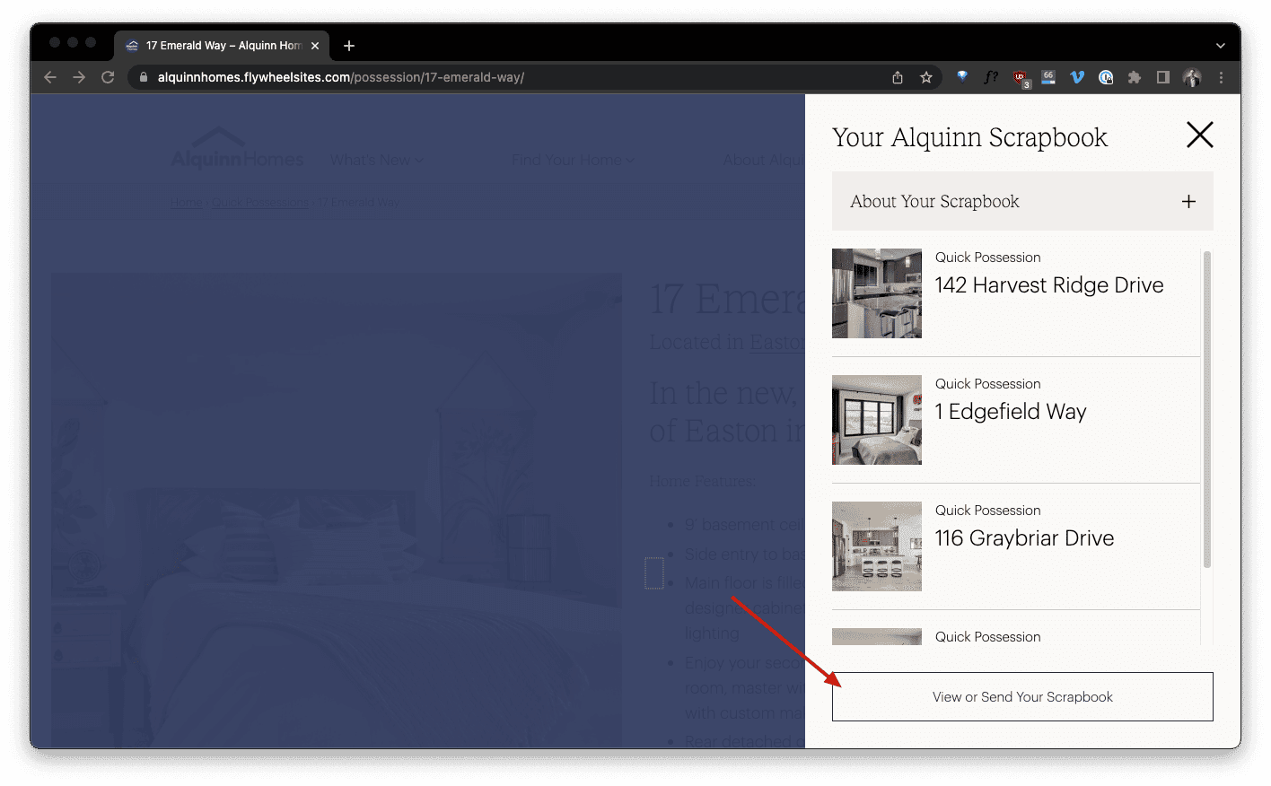Open a new browser tab
The width and height of the screenshot is (1271, 786).
click(349, 46)
